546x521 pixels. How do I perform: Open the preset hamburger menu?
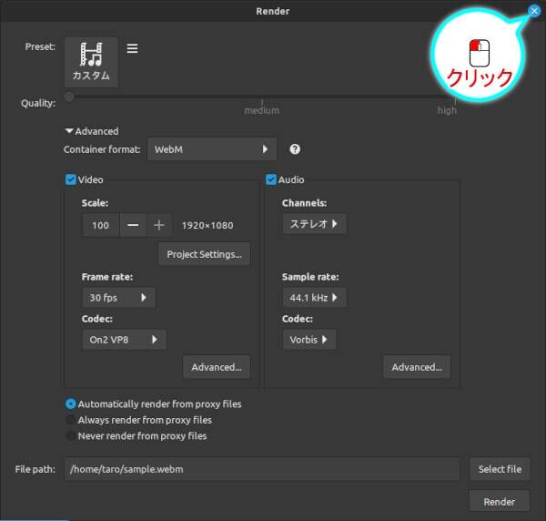[132, 48]
